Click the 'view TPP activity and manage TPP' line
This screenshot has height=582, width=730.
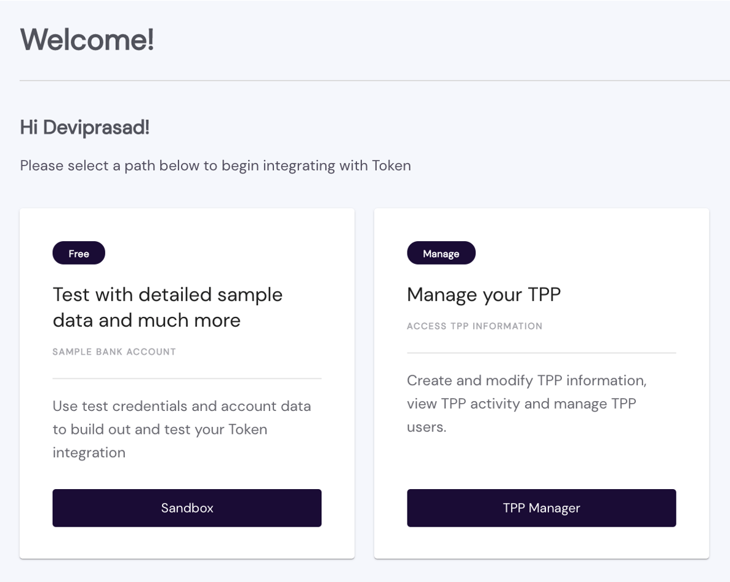(521, 404)
